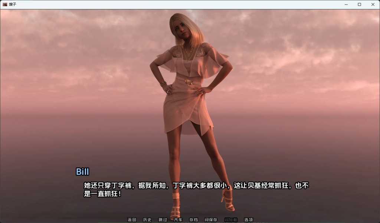The image size is (380, 223).
Task: Click the 返回 (Back) quick menu button
Action: coord(132,220)
